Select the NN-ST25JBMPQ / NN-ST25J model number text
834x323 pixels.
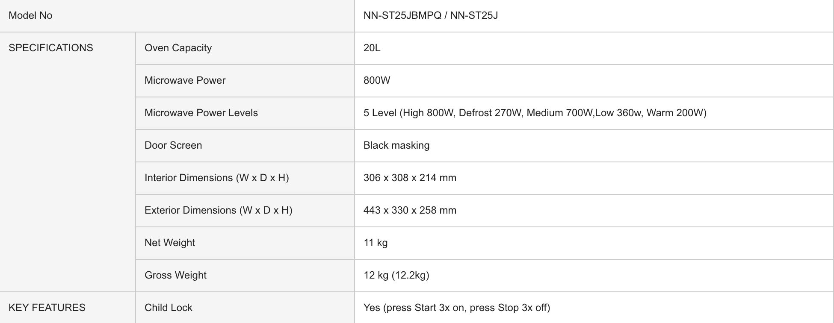click(x=430, y=16)
